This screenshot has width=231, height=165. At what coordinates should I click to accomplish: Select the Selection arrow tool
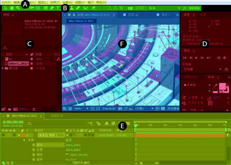coord(5,8)
